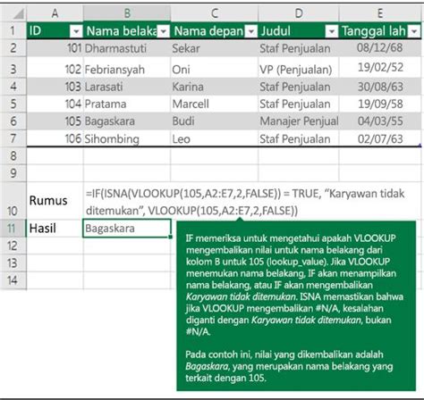Select row 4 header
This screenshot has width=424, height=400.
coord(13,87)
